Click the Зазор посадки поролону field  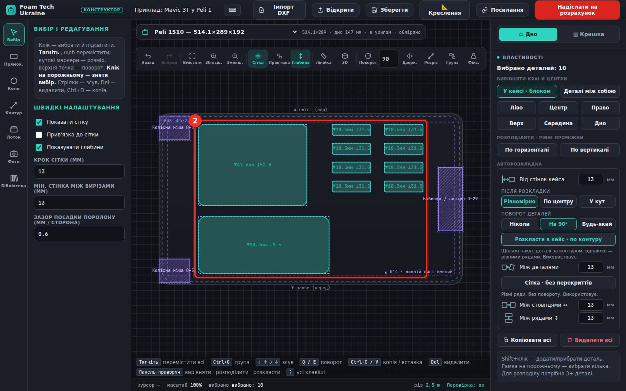click(79, 234)
